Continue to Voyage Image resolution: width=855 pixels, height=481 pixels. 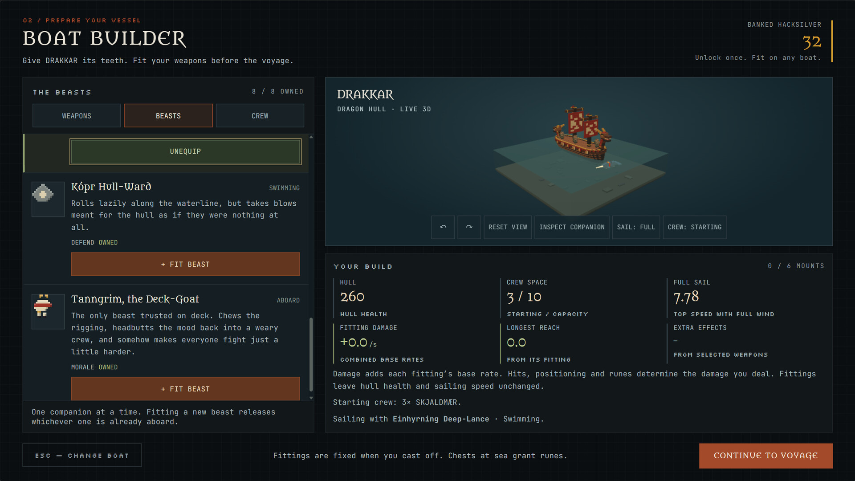[766, 456]
